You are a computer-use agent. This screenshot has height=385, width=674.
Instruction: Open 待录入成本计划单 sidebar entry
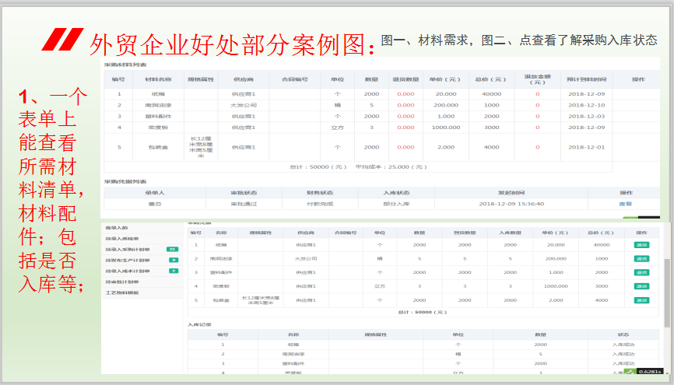(127, 271)
